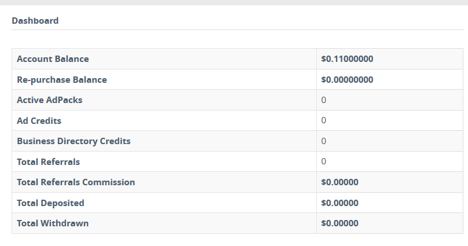468x246 pixels.
Task: Click the Total Referrals Commission amount
Action: [x=340, y=182]
